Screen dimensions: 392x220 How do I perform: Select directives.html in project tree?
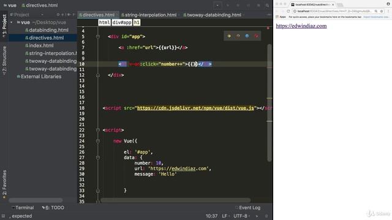point(44,38)
